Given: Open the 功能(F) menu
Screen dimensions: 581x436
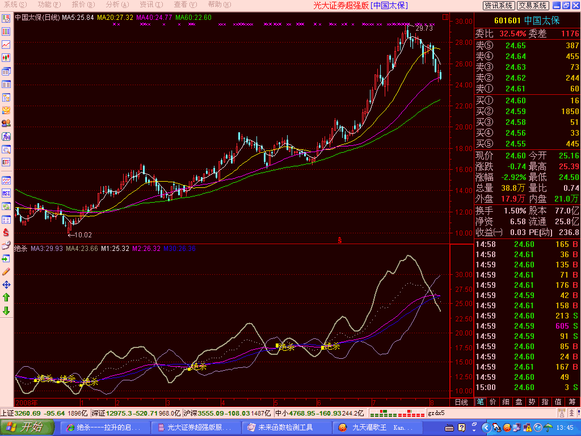Looking at the screenshot, I should (x=49, y=5).
